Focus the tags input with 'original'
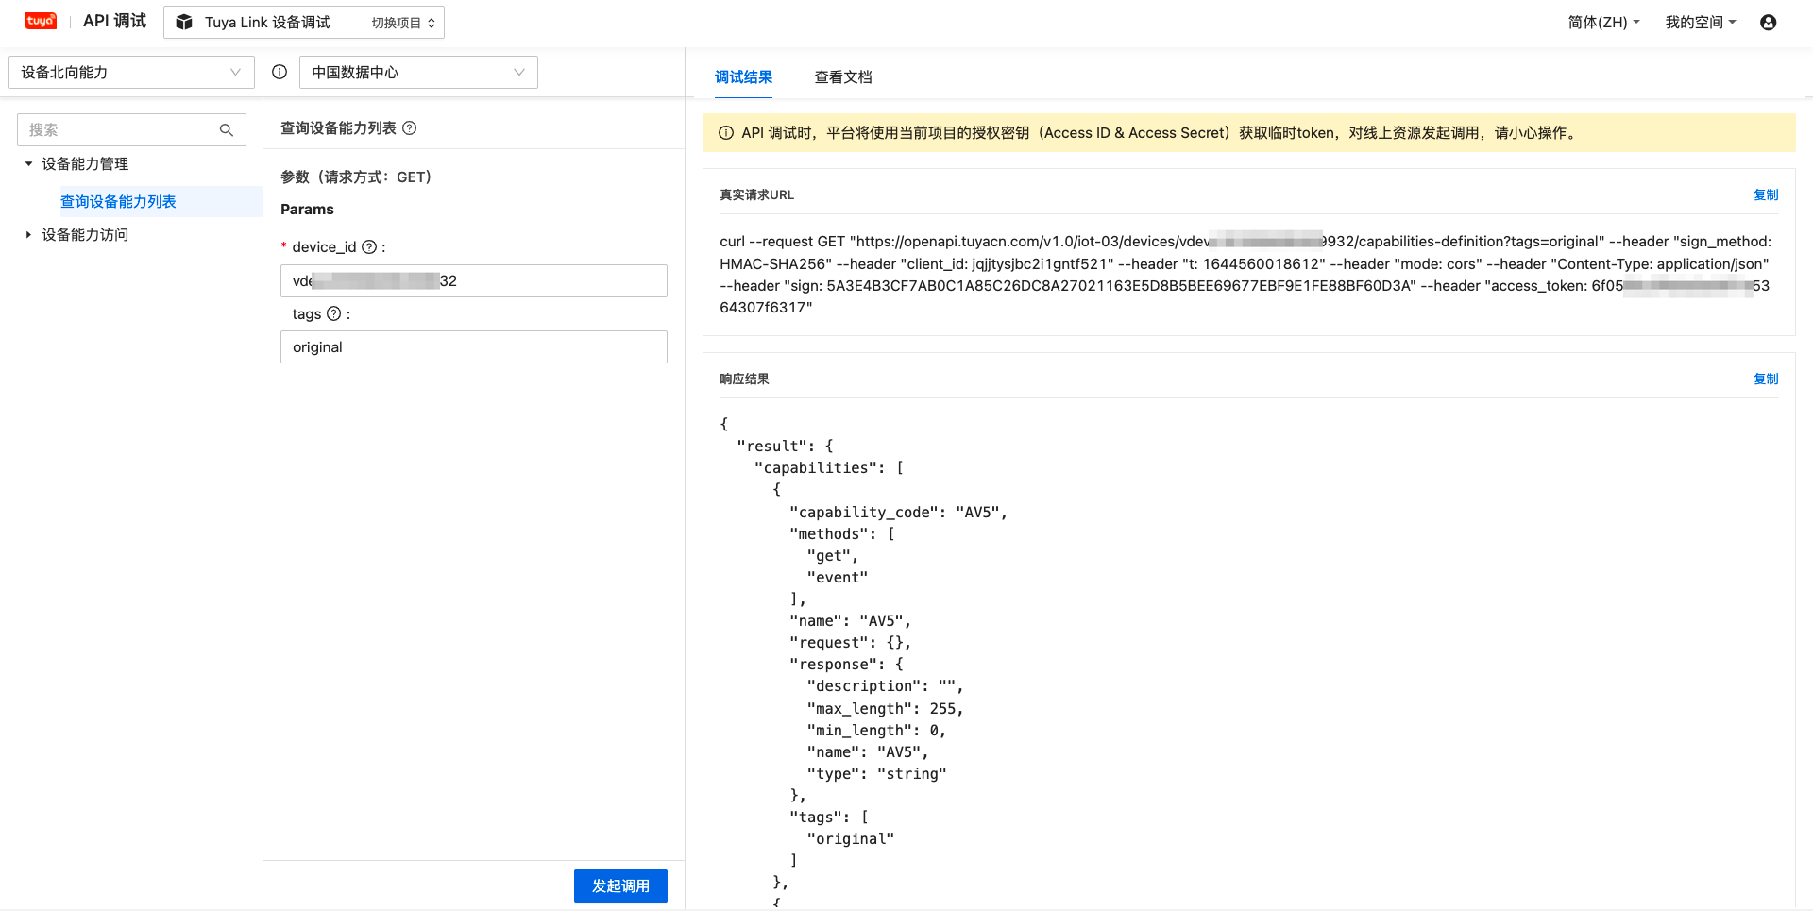 [x=474, y=346]
